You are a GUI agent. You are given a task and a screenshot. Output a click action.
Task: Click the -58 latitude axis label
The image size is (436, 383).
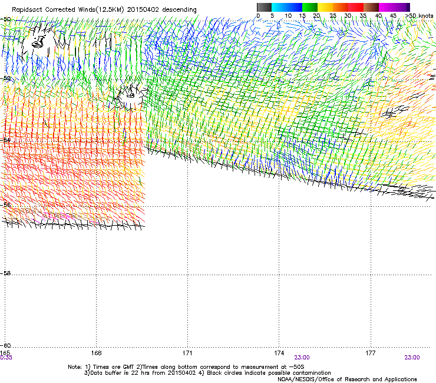coord(5,273)
